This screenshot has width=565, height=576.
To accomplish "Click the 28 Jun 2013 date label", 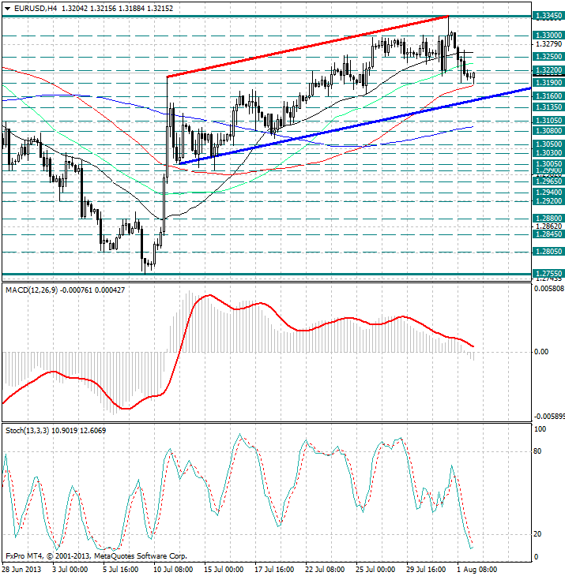I will pos(22,570).
